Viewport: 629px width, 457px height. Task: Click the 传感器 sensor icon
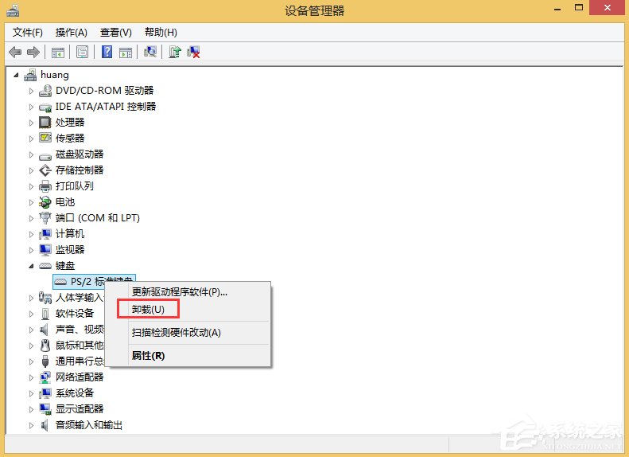(x=45, y=138)
